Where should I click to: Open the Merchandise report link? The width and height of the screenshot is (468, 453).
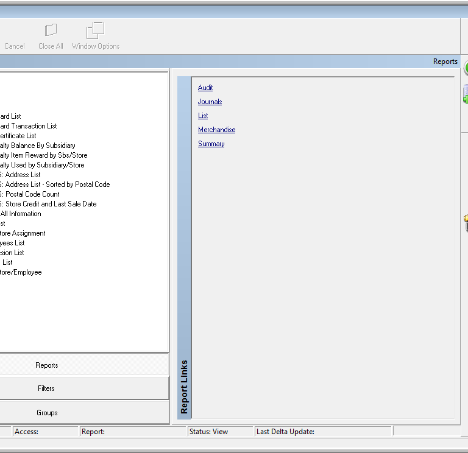tap(217, 130)
